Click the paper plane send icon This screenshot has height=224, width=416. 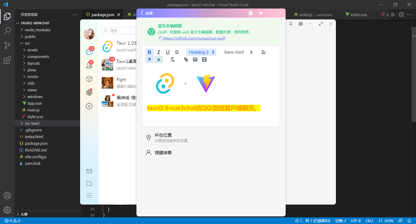coord(261,13)
